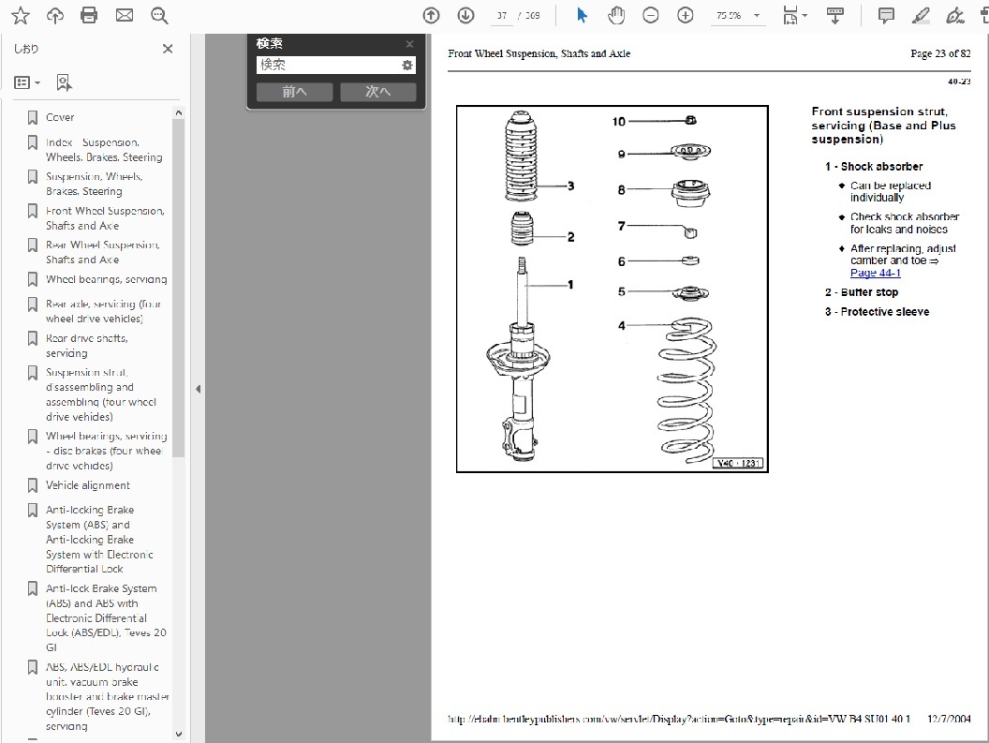Open the magnifier search icon in toolbar
Viewport: 989px width, 743px height.
coord(159,15)
